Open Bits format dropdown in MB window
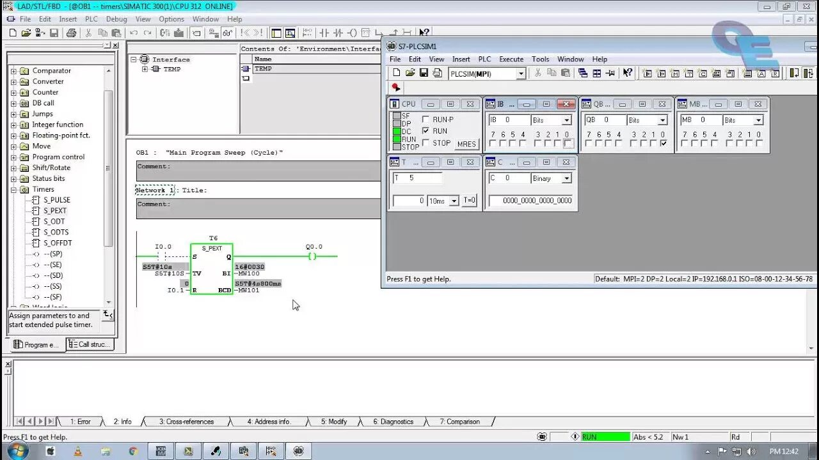This screenshot has width=819, height=460. pos(758,120)
